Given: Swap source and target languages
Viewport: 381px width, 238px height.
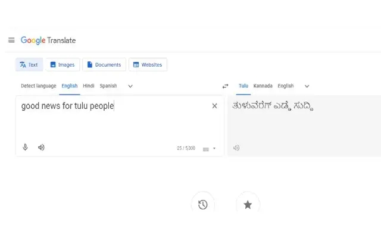Looking at the screenshot, I should [225, 86].
